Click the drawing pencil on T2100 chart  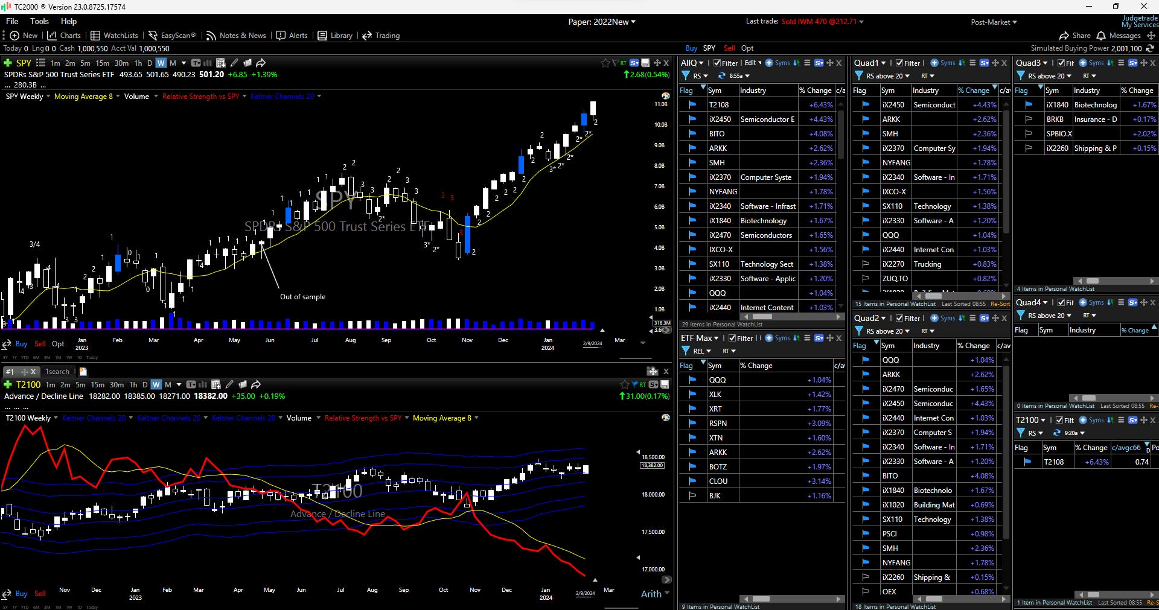point(229,384)
